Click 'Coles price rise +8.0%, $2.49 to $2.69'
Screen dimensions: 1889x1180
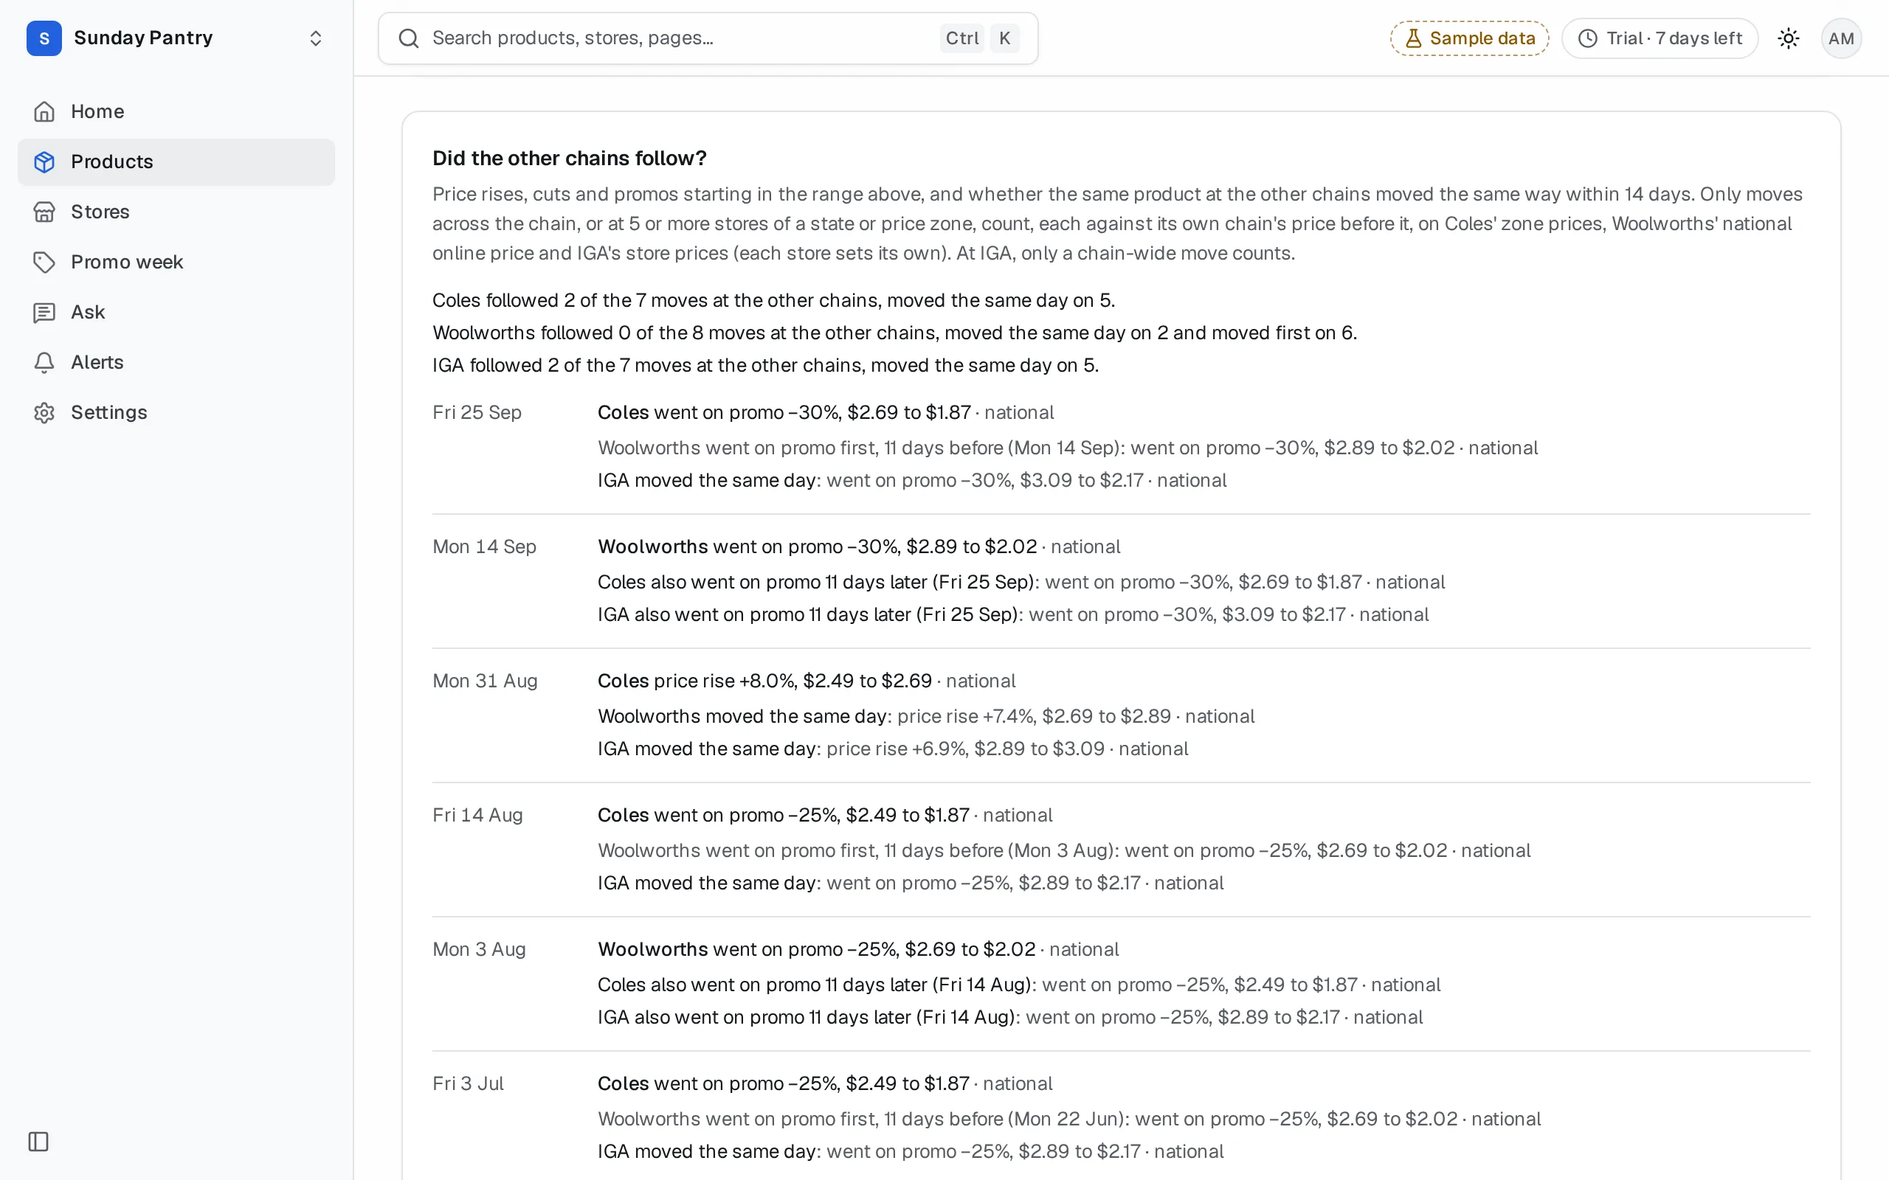coord(764,681)
